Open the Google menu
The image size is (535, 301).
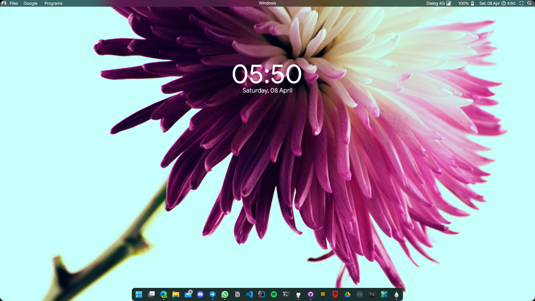click(x=30, y=3)
